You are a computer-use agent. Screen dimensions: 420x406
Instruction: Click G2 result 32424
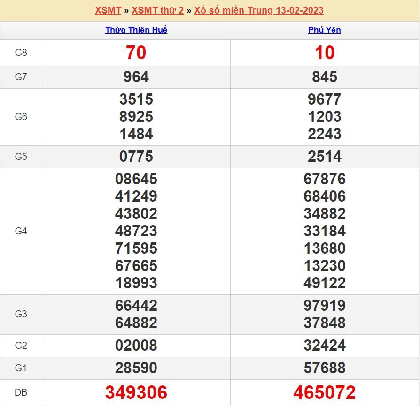coord(324,346)
